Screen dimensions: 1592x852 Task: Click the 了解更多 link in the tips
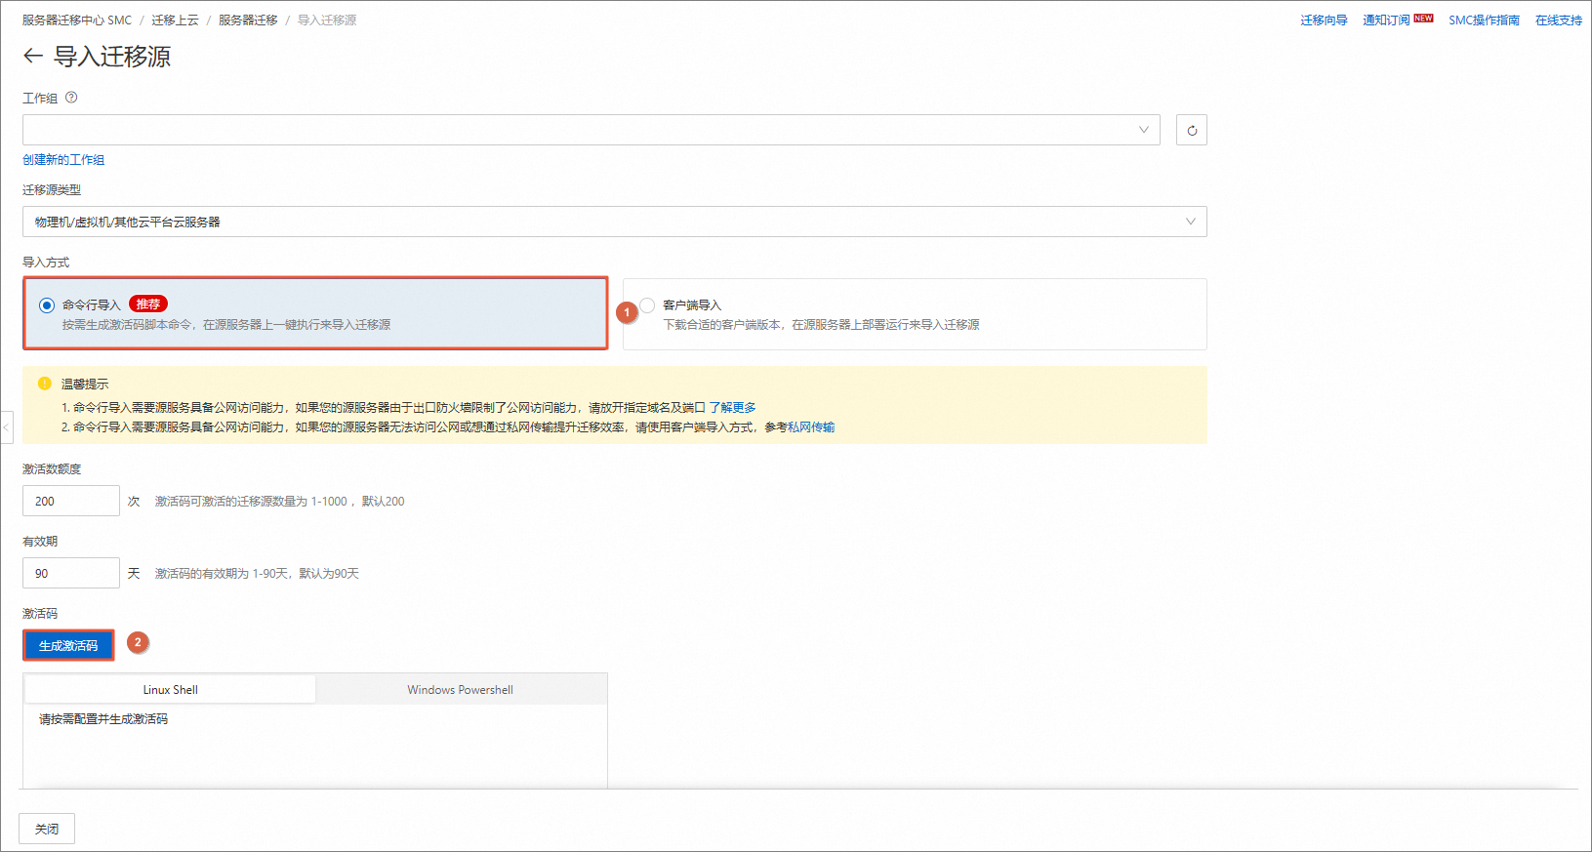tap(732, 408)
